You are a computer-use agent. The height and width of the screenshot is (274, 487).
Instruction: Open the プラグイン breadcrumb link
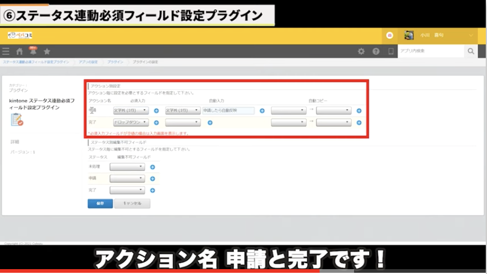[x=115, y=62]
